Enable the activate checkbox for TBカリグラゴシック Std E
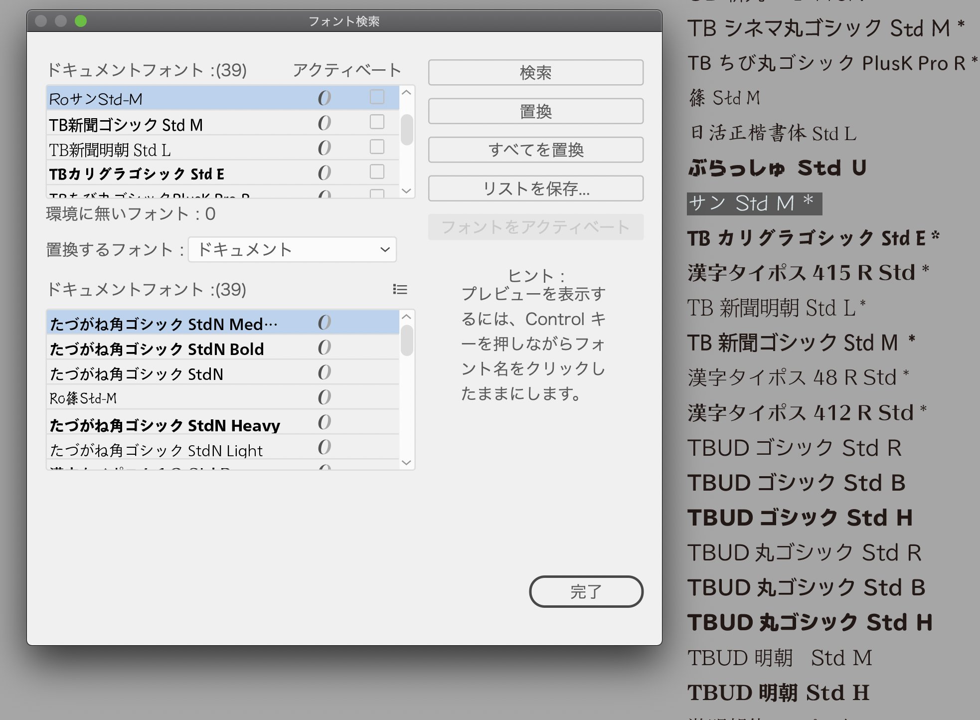980x720 pixels. (377, 172)
